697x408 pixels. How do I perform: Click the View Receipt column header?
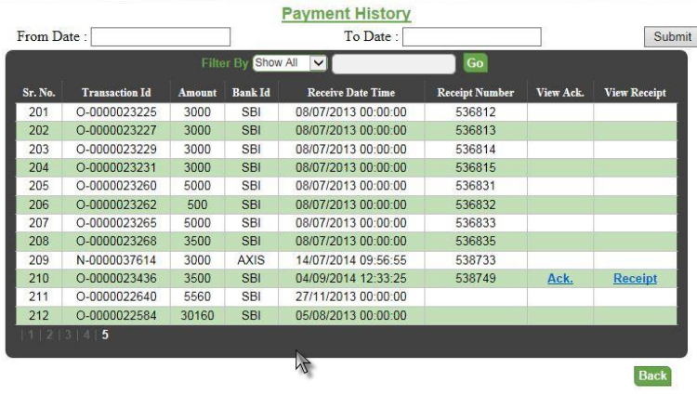coord(636,92)
